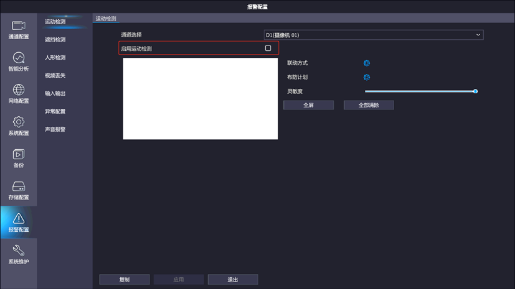Select 异常配置 menu item
The width and height of the screenshot is (515, 289).
[55, 111]
